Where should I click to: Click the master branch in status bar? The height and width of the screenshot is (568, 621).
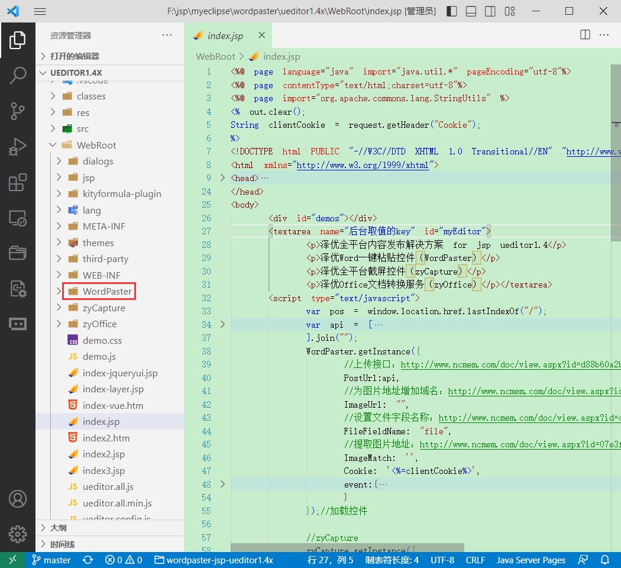[x=51, y=560]
